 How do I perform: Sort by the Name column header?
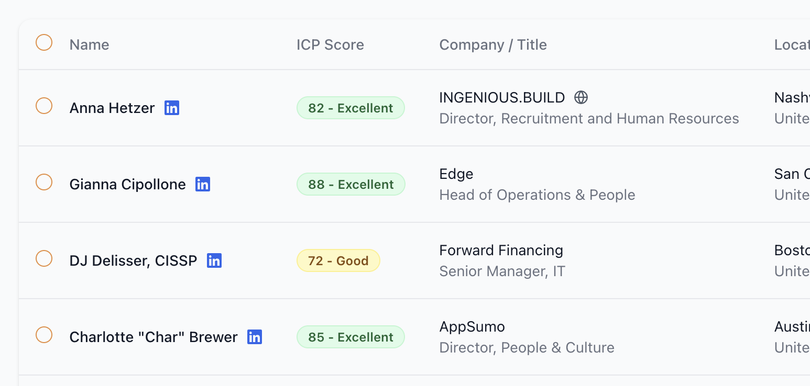89,45
